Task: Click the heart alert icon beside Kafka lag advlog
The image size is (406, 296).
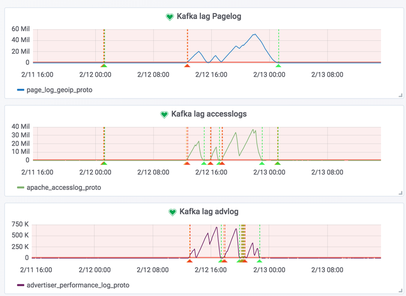Action: pos(172,212)
